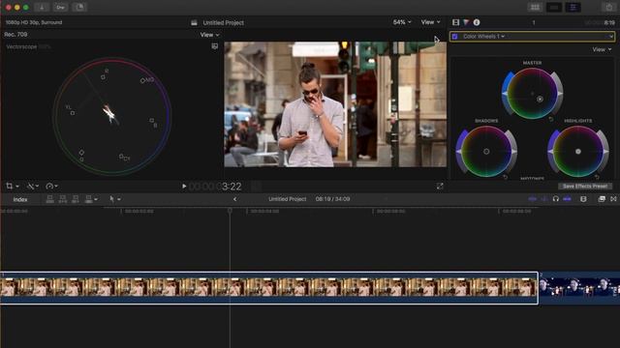Image resolution: width=620 pixels, height=348 pixels.
Task: Toggle the Inspector panel button
Action: click(573, 7)
